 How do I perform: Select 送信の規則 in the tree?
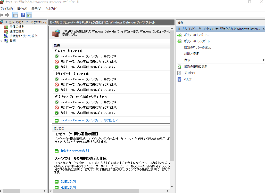coord(17,31)
